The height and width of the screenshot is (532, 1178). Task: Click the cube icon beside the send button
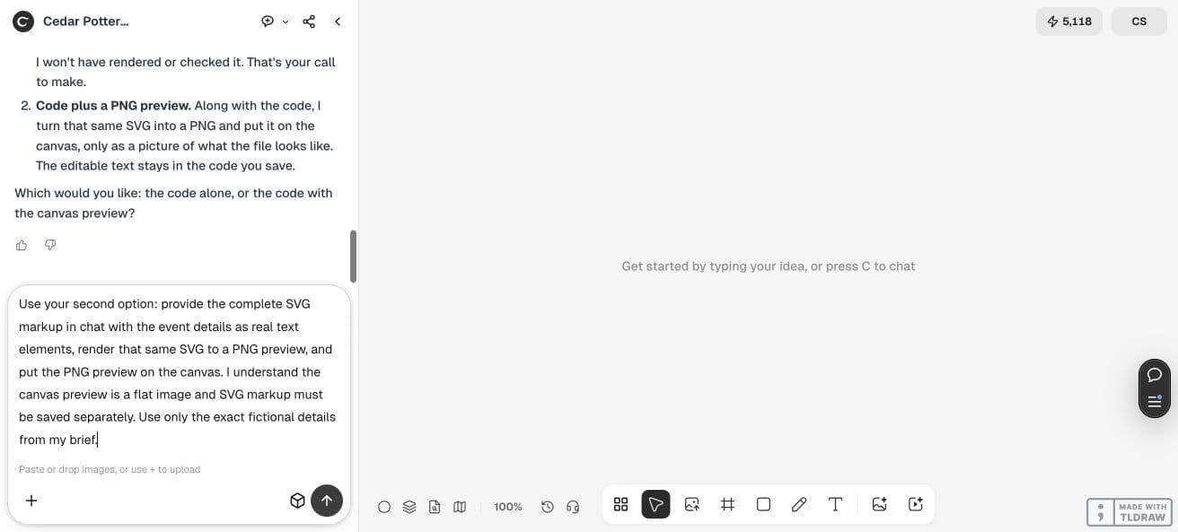coord(298,501)
